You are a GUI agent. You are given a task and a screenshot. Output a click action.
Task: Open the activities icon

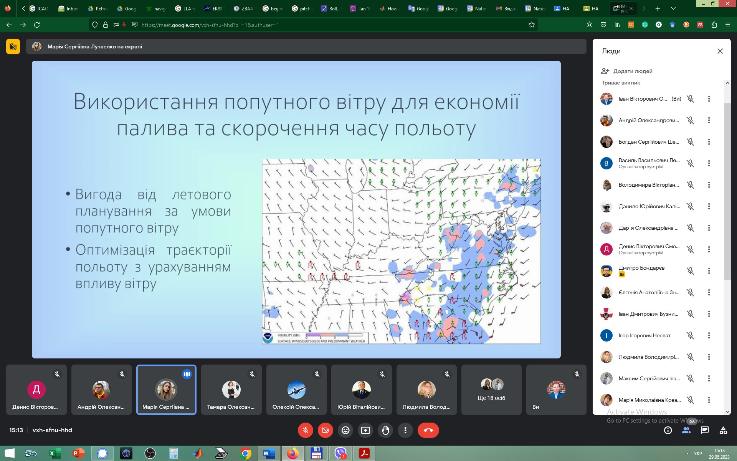[x=723, y=430]
